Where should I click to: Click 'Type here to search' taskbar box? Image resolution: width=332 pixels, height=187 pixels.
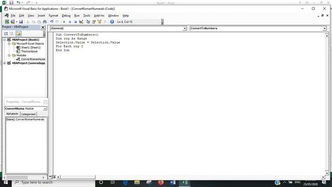(54, 182)
